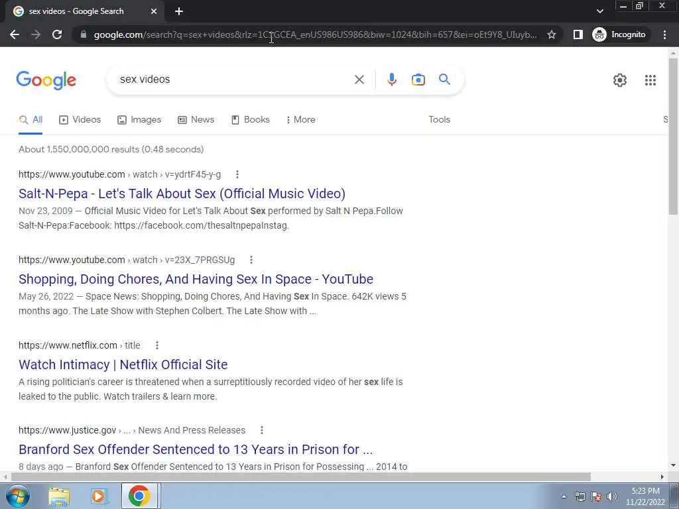Viewport: 679px width, 509px height.
Task: Launch Windows Media Player from taskbar
Action: (99, 496)
